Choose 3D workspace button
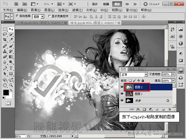 [x=127, y=4]
